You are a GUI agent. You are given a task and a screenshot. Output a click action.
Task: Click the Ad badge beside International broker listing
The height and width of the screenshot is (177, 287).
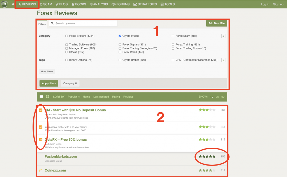(41, 127)
